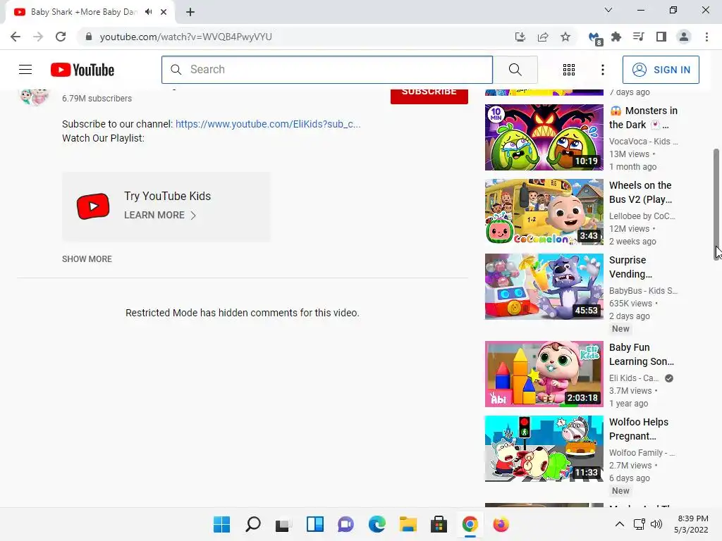Click BabyBus - Kids S... channel name
Viewport: 722px width, 541px height.
coord(643,291)
